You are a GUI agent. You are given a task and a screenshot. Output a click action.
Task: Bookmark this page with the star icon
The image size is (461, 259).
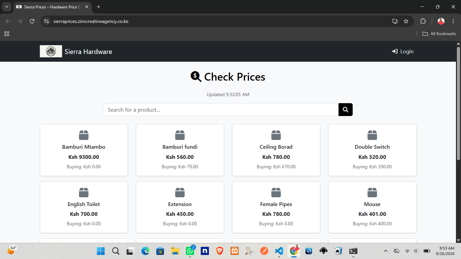tap(406, 21)
